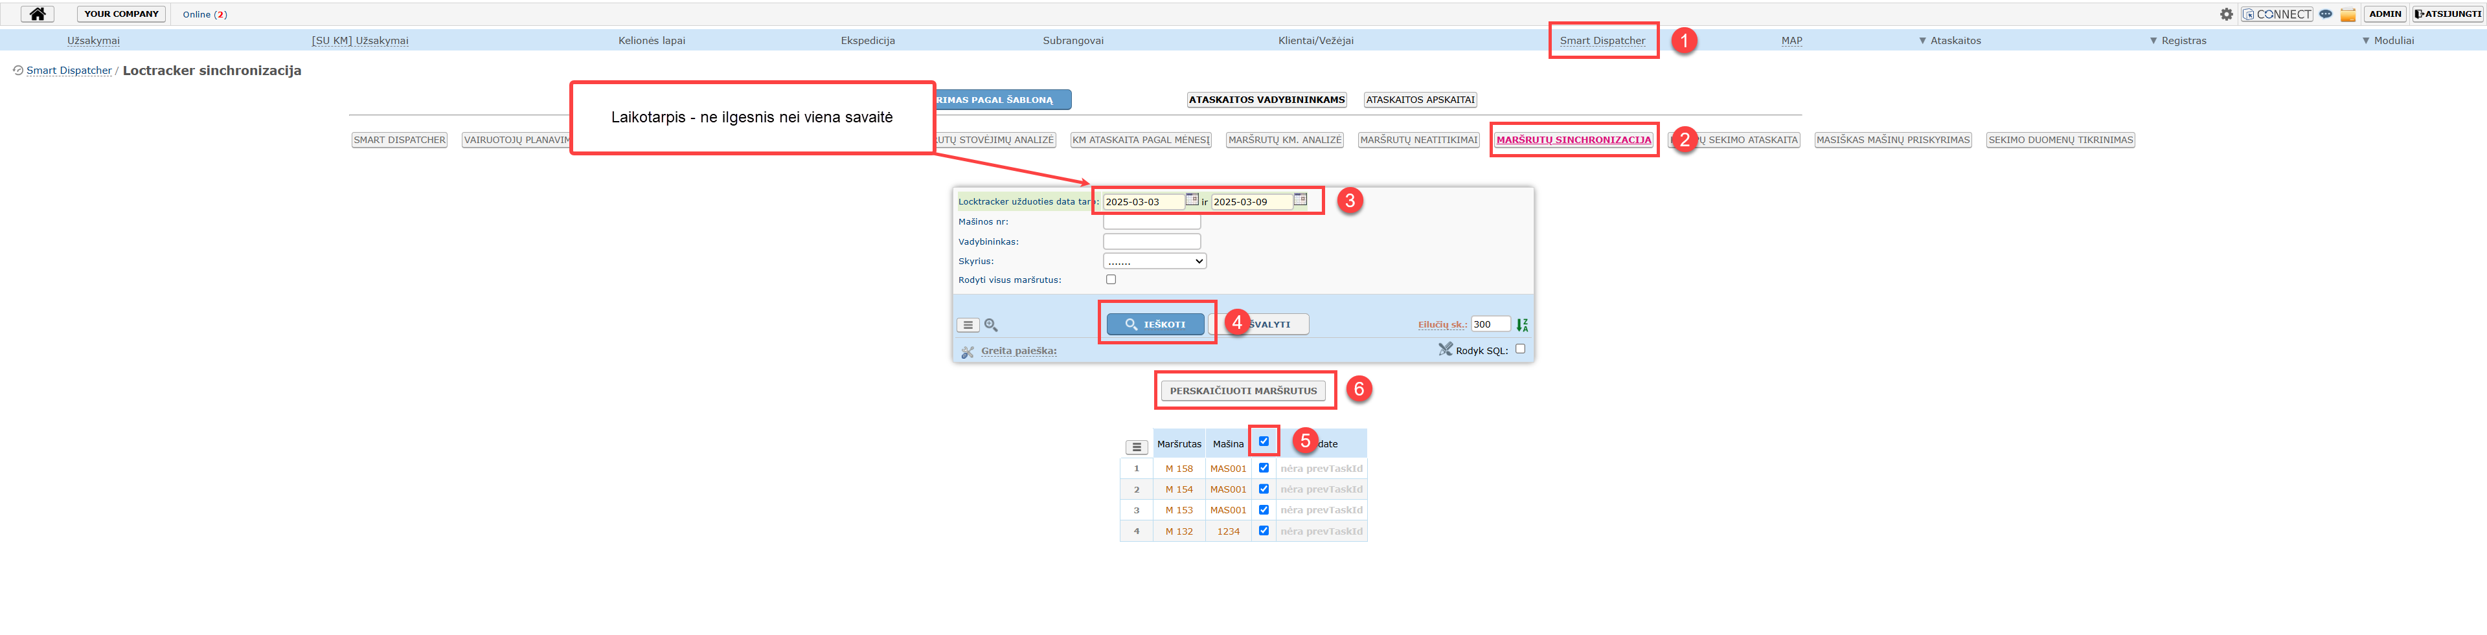The image size is (2487, 635).
Task: Open the [SU KM] Užsakymai menu
Action: click(x=360, y=41)
